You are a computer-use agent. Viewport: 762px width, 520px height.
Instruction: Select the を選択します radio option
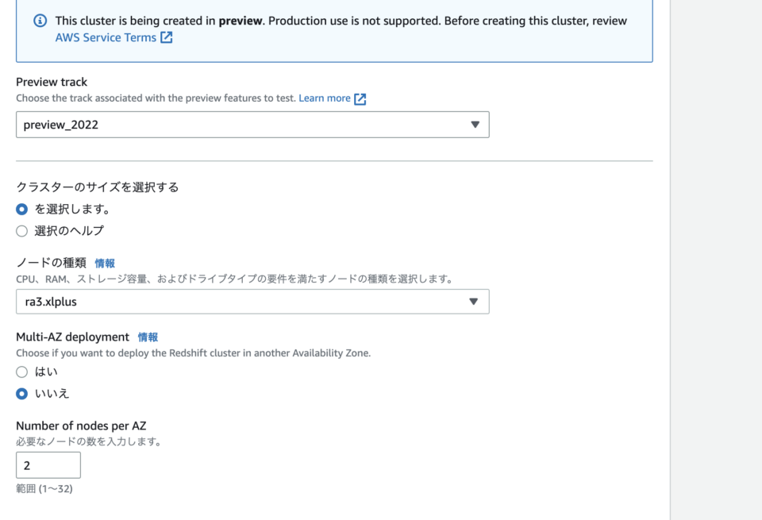pos(22,209)
